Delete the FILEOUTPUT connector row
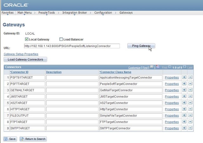The width and height of the screenshot is (203, 143). point(190,115)
